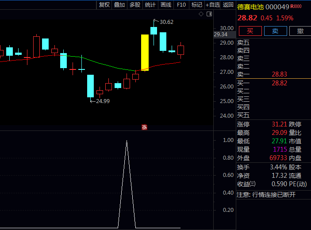311x230 pixels.
Task: Click the diamond icon above chart
Action: coord(201,14)
